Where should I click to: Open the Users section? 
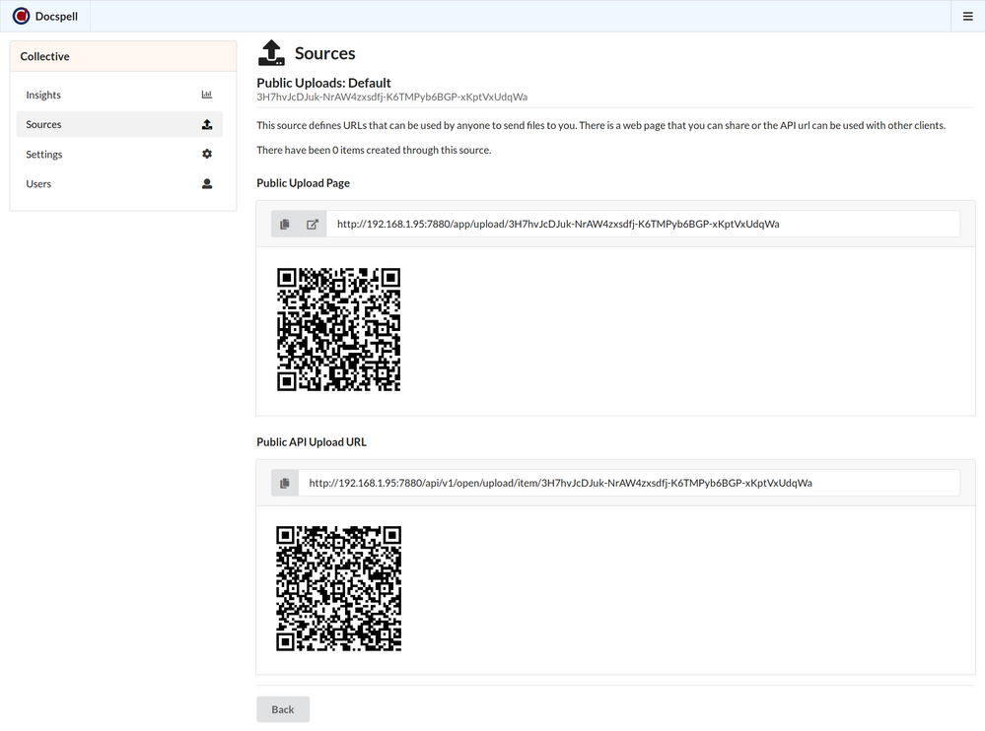pos(38,183)
